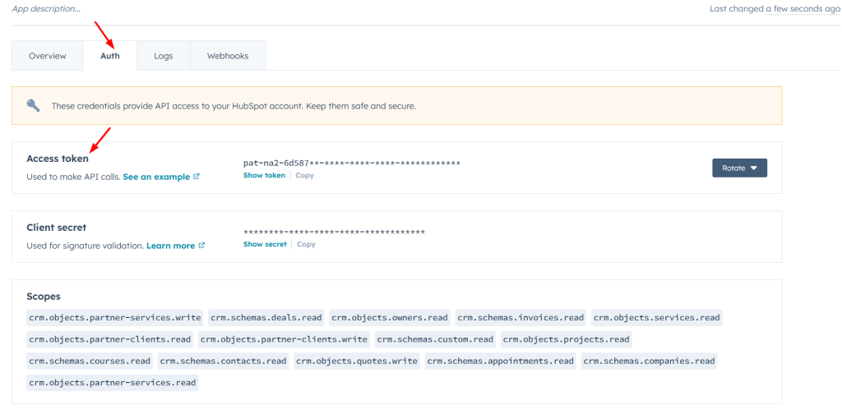Click the crm.objects.services.read scope tag

[656, 318]
